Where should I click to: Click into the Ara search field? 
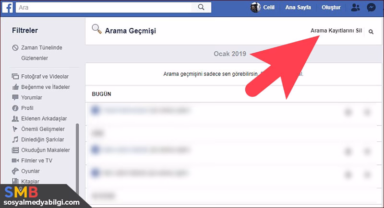104,7
